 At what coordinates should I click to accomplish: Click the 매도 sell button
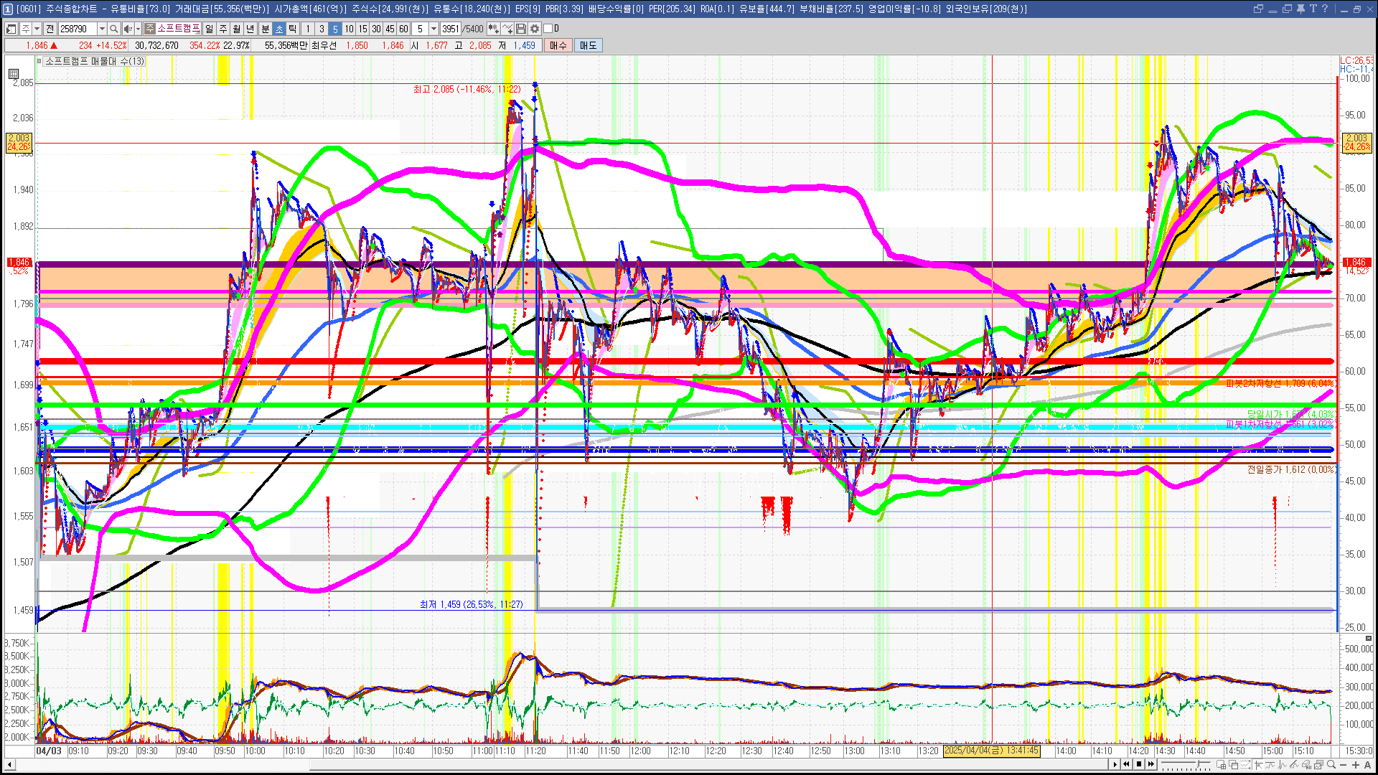(589, 45)
